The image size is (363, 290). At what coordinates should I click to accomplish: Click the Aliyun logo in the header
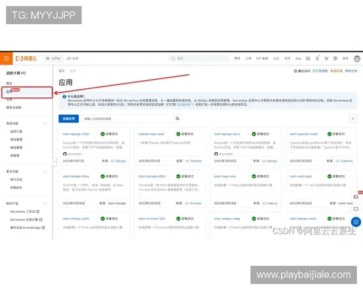click(x=27, y=59)
